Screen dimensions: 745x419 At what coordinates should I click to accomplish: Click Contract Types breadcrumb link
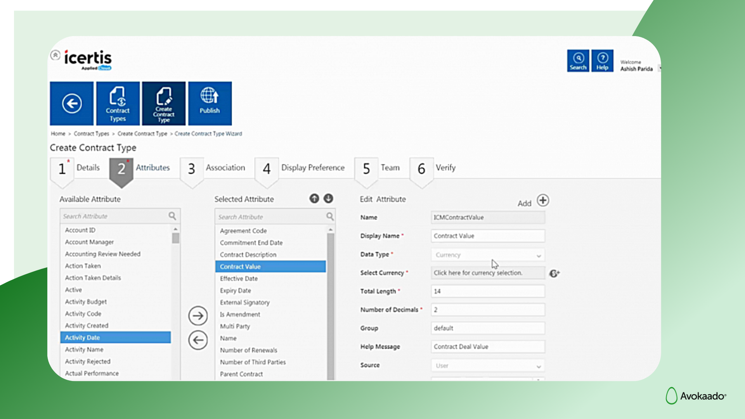tap(92, 134)
